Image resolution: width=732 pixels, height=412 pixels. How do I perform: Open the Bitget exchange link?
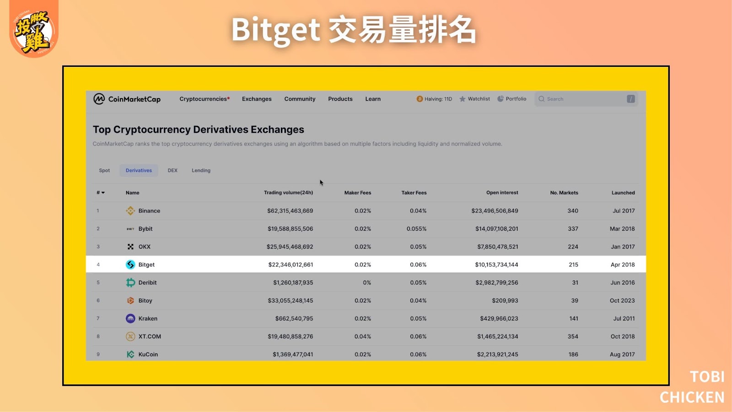[146, 265]
